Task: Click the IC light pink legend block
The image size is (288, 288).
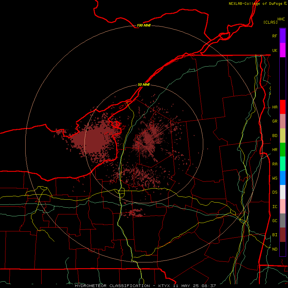Action: tap(283, 206)
